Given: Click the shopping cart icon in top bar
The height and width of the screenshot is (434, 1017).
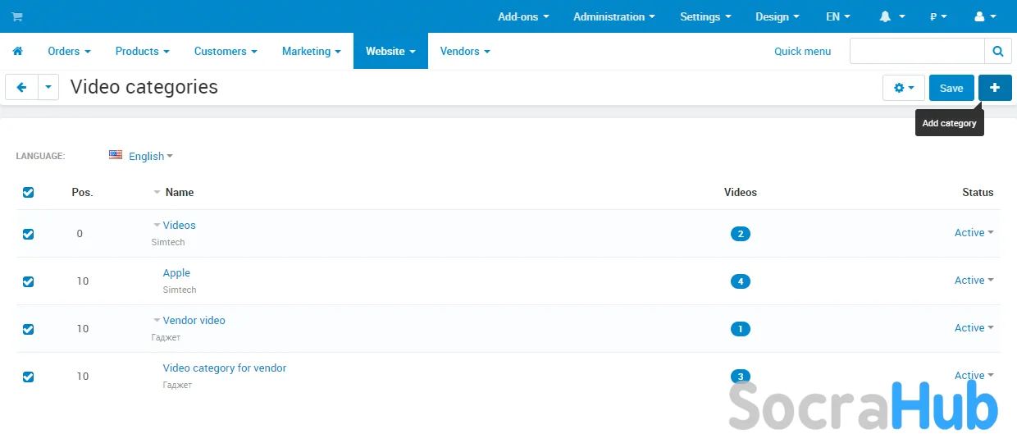Looking at the screenshot, I should (17, 16).
